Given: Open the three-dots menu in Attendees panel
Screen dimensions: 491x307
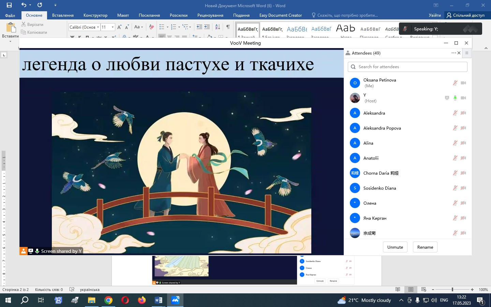Looking at the screenshot, I should pyautogui.click(x=453, y=53).
